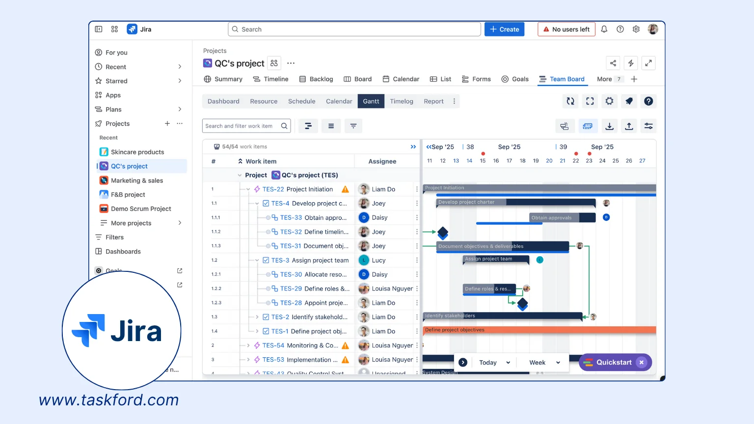The width and height of the screenshot is (754, 424).
Task: Open the Backlog tab
Action: point(316,79)
